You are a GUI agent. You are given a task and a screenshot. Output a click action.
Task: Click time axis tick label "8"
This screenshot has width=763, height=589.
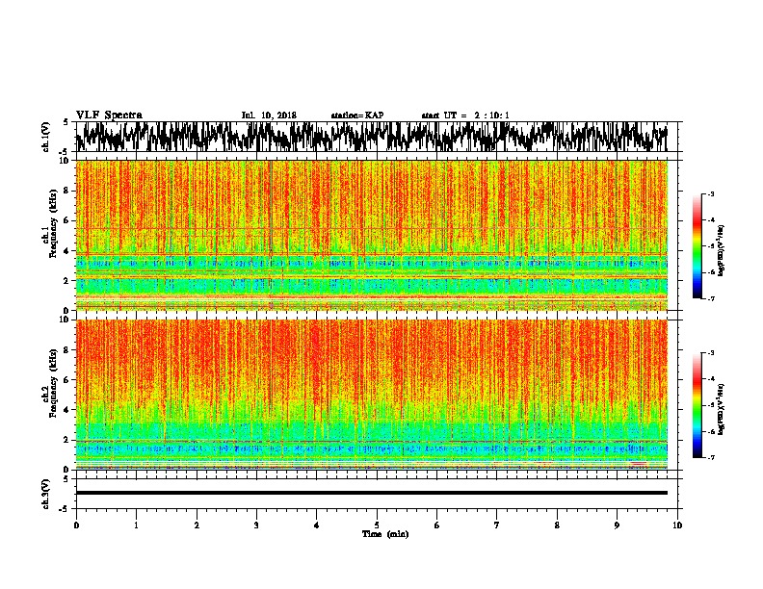557,525
